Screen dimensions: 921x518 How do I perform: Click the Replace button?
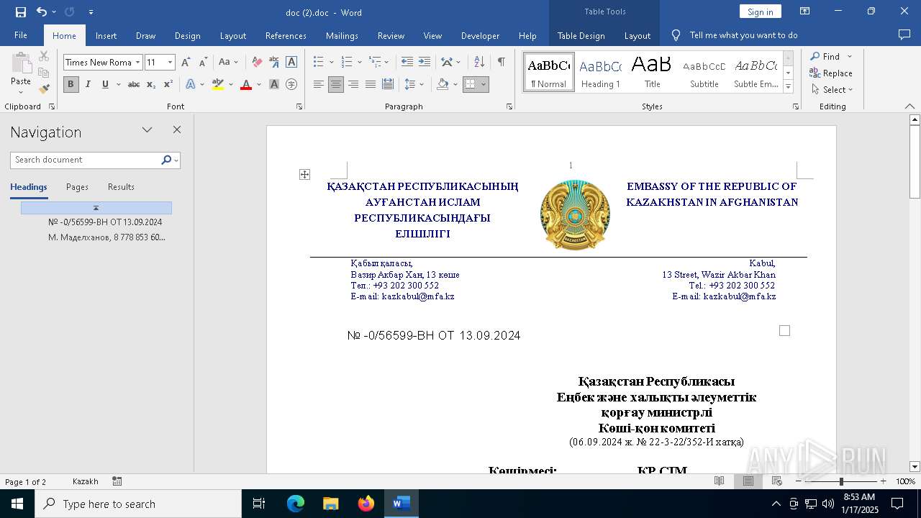tap(831, 73)
